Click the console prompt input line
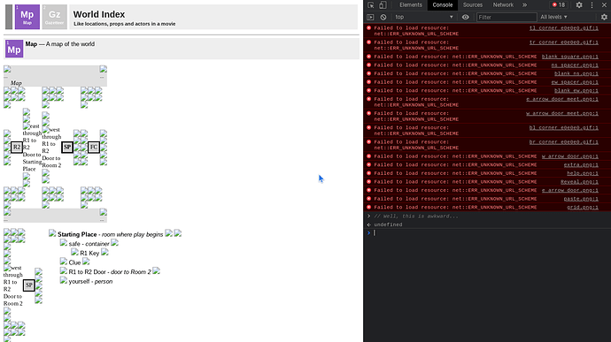 coord(491,232)
